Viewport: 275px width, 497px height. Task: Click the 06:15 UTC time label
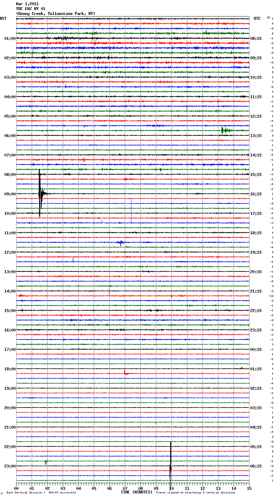256,466
